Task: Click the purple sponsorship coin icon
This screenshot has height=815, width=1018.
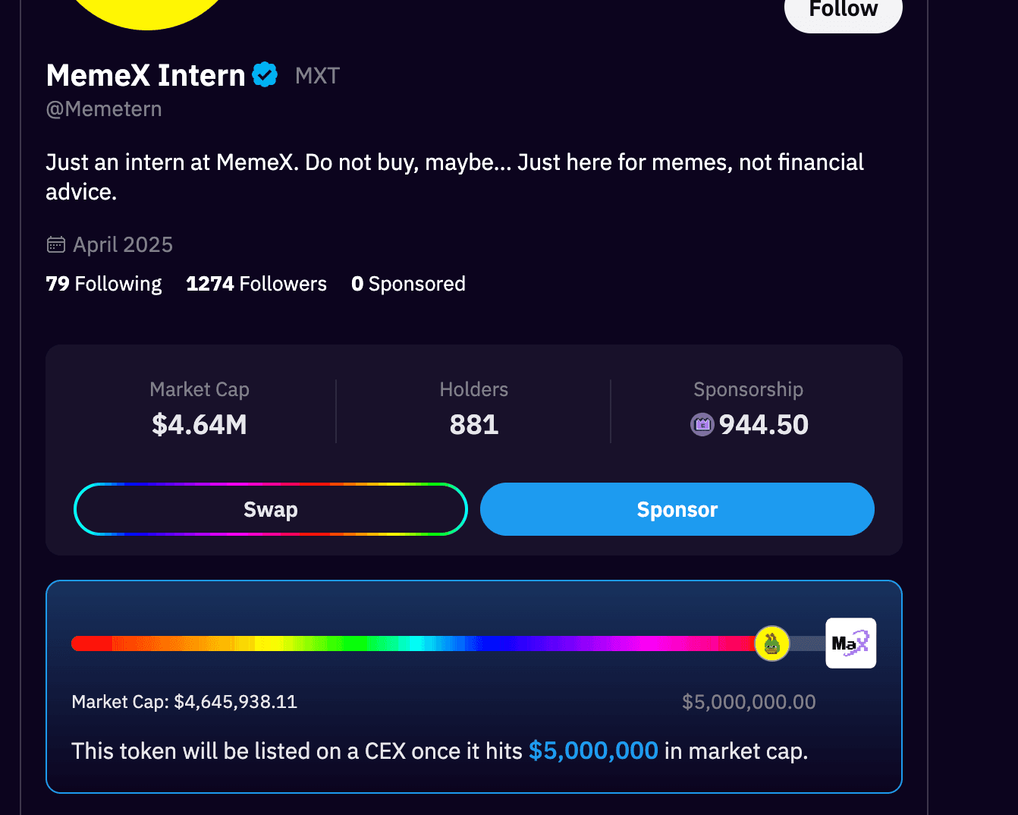Action: click(702, 424)
